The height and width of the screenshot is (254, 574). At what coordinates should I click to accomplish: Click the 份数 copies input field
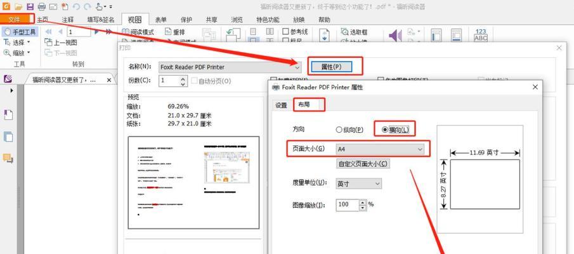pos(169,81)
